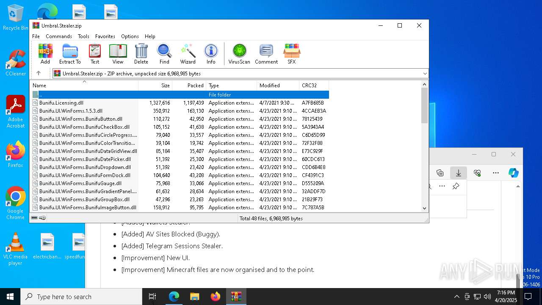Click the file list scroll down arrow
This screenshot has height=305, width=542.
point(425,208)
